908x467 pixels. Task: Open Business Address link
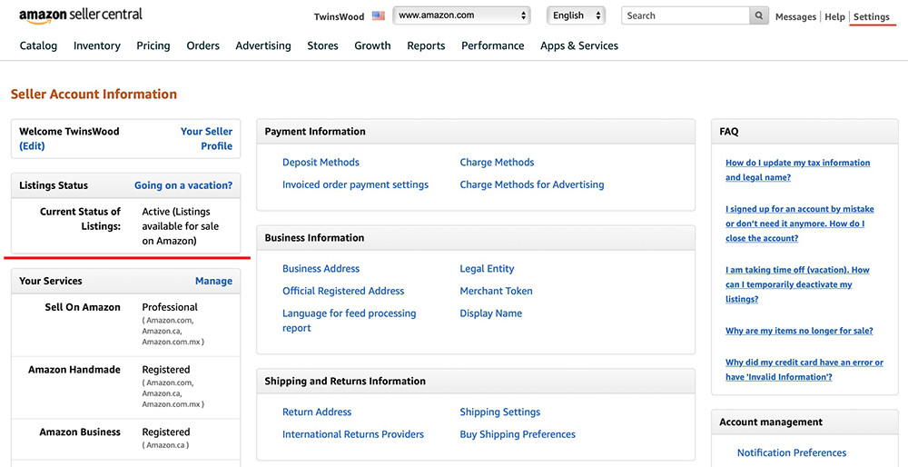coord(321,269)
